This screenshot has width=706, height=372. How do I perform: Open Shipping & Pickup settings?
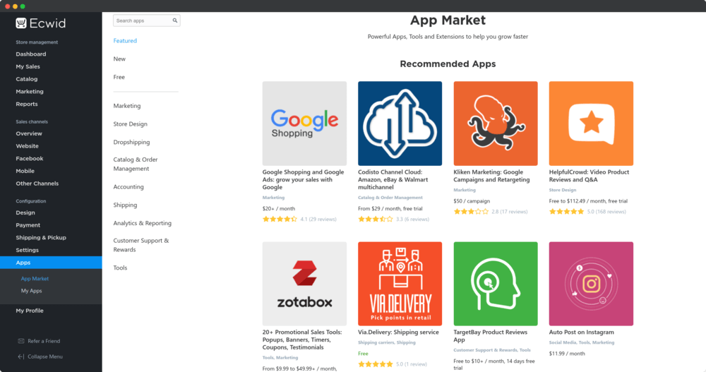(x=41, y=237)
